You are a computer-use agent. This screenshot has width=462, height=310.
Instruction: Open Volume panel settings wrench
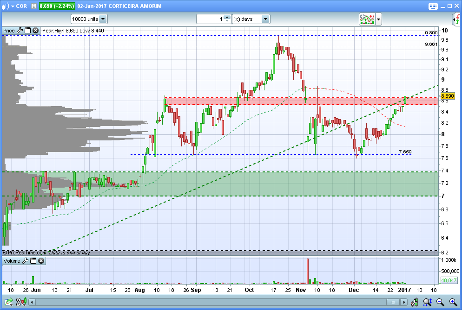[x=25, y=261]
